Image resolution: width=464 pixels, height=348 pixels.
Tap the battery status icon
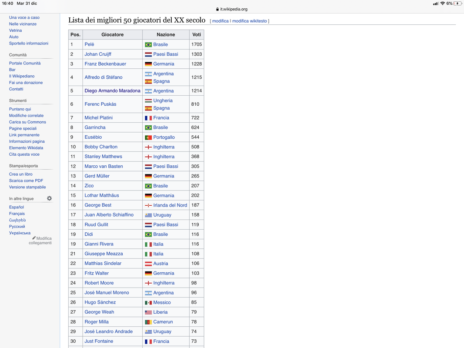[x=457, y=3]
